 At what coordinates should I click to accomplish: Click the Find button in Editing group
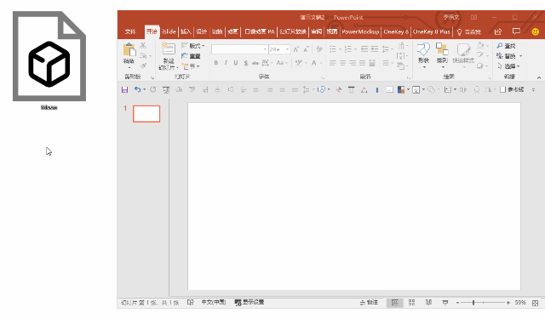pos(506,45)
